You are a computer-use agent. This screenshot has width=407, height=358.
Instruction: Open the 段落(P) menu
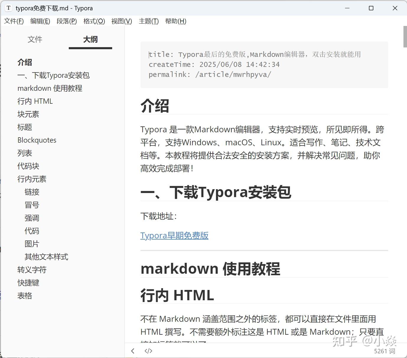pyautogui.click(x=67, y=21)
